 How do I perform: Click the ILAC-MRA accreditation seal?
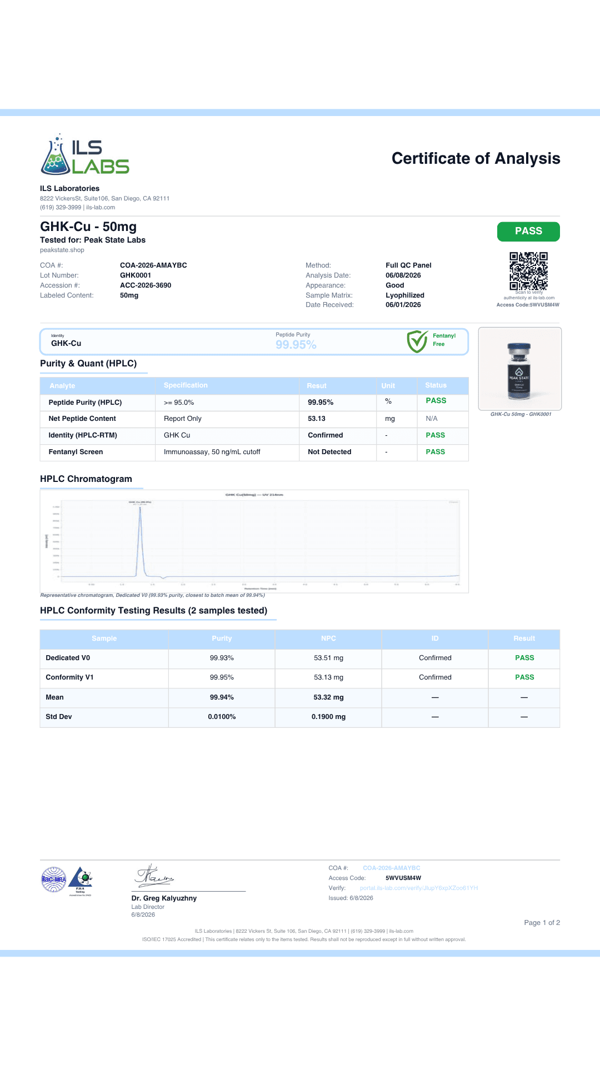click(x=54, y=879)
